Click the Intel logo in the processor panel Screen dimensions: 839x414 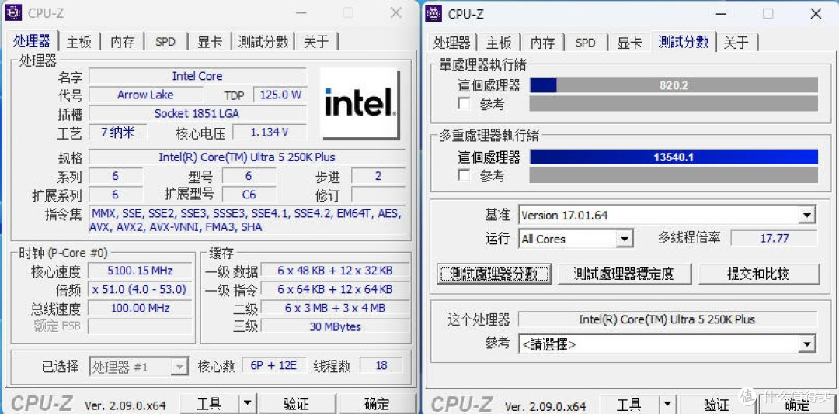point(360,103)
